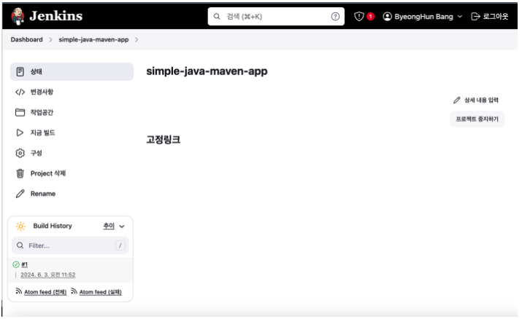Go to Dashboard breadcrumb
522x319 pixels.
coord(26,39)
